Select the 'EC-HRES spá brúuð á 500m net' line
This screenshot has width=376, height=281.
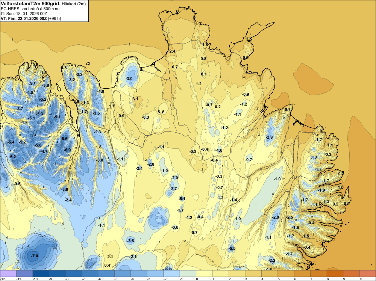tap(31, 9)
